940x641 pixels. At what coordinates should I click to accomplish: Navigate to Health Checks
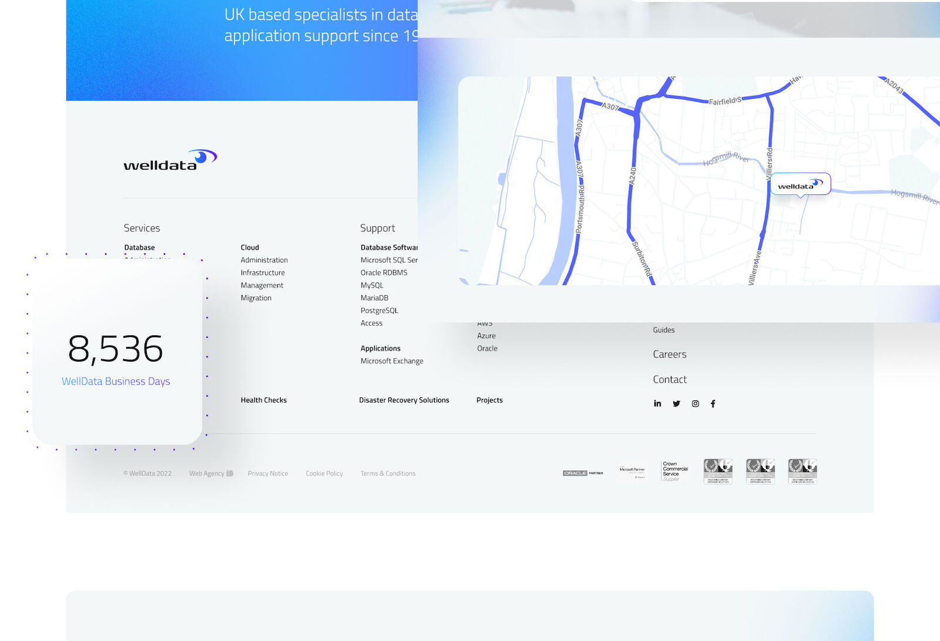click(x=263, y=400)
